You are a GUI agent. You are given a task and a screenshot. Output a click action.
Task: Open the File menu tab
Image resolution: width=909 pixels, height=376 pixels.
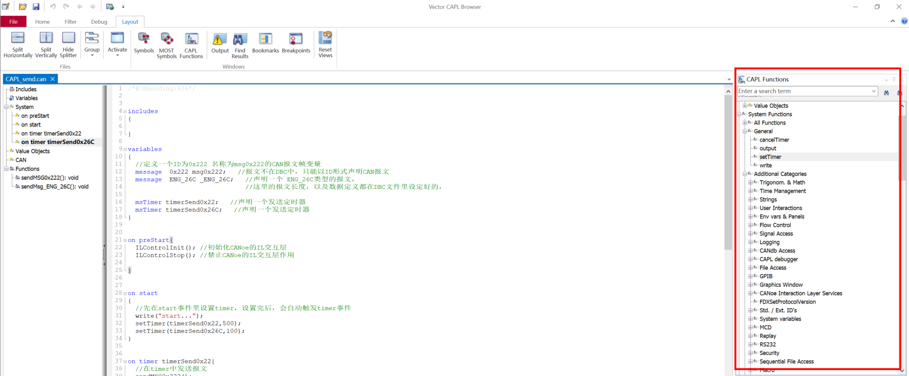tap(13, 22)
